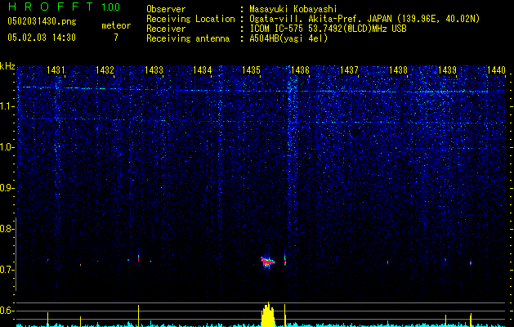The height and width of the screenshot is (327, 514).
Task: Click the vertical meteor echo just before 1436
Action: (285, 259)
